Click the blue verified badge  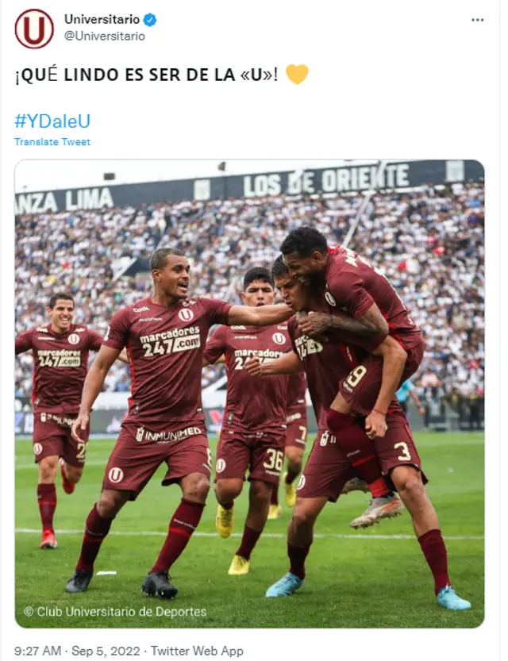pyautogui.click(x=150, y=19)
